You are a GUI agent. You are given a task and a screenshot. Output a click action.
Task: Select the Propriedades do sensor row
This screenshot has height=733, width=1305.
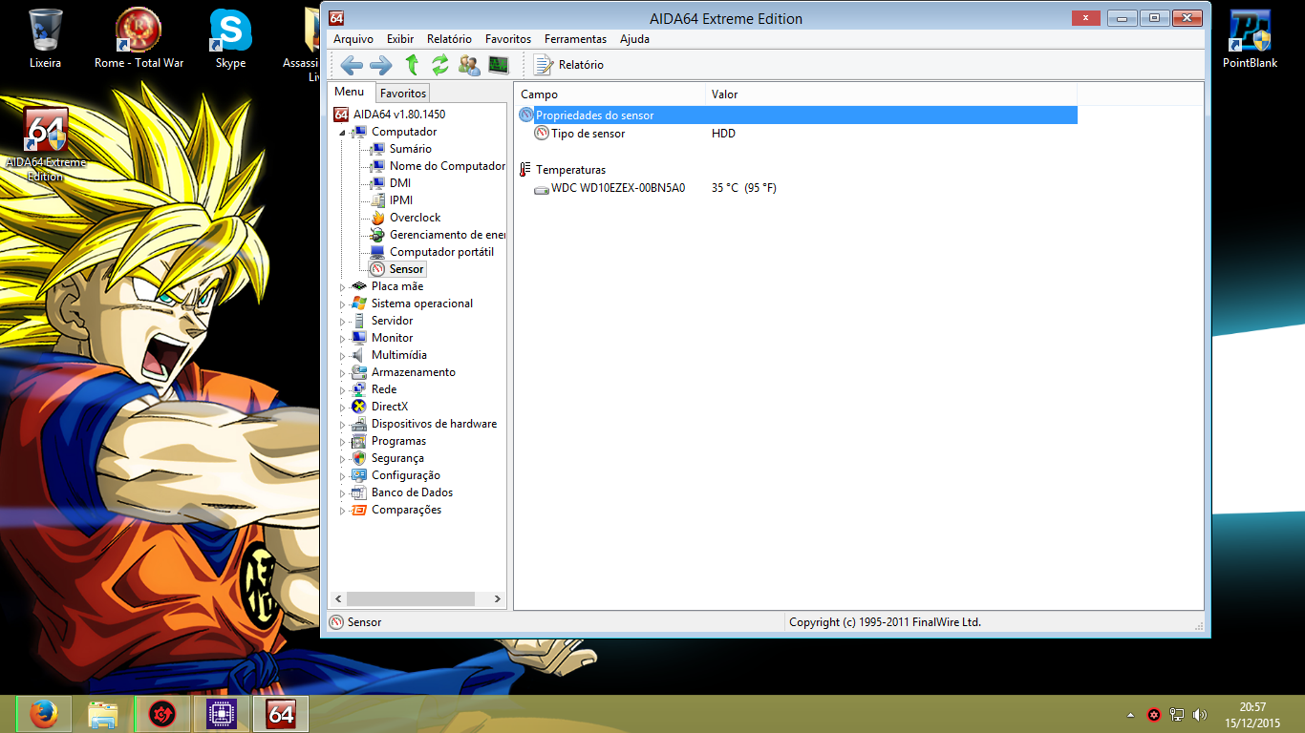[x=797, y=115]
